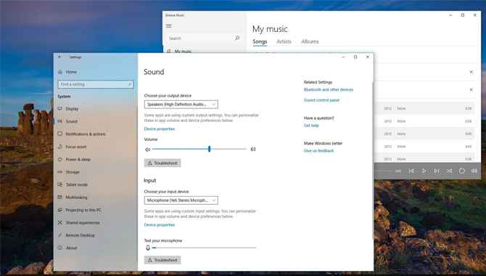Image resolution: width=486 pixels, height=276 pixels.
Task: Toggle Repeat in Groove Music player
Action: (x=462, y=171)
